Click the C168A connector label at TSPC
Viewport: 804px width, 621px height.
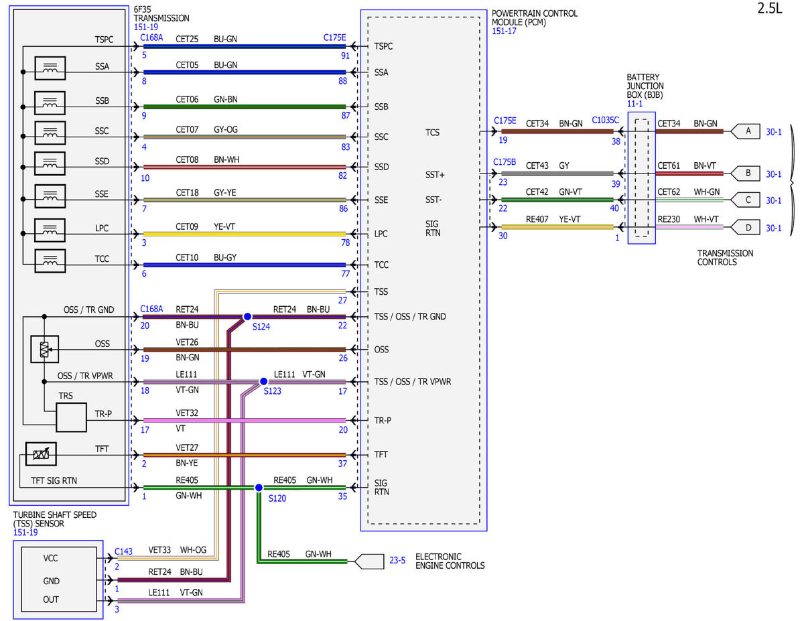[151, 38]
